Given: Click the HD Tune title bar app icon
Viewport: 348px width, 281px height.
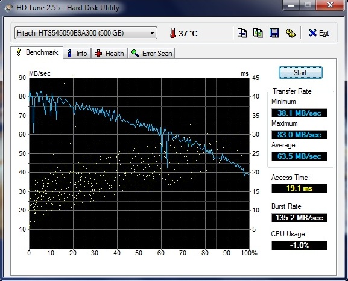Looking at the screenshot, I should coord(8,8).
